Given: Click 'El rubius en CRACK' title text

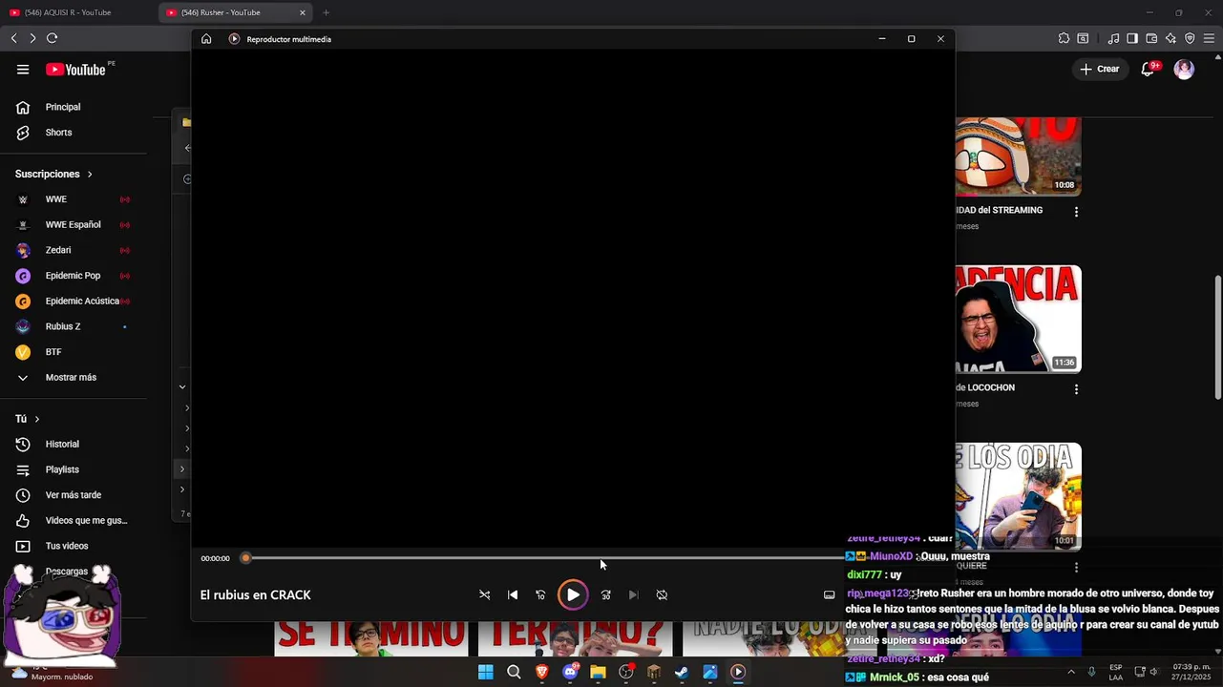Looking at the screenshot, I should click(x=256, y=594).
